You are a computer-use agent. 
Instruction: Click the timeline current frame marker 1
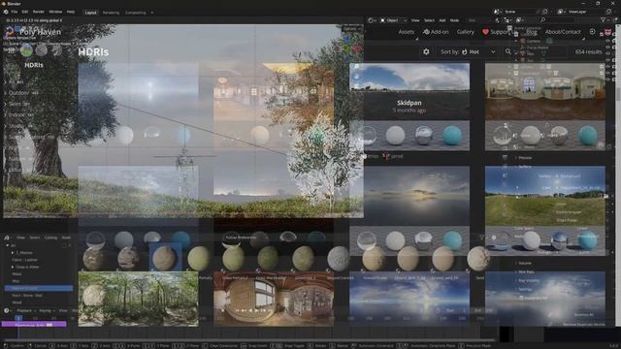pos(18,318)
